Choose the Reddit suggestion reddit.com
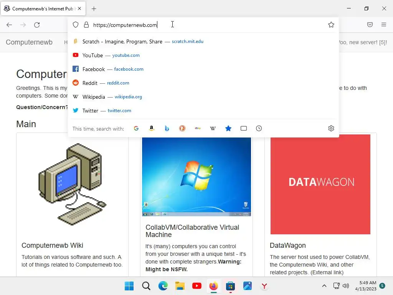Viewport: 393px width, 295px height. (203, 83)
